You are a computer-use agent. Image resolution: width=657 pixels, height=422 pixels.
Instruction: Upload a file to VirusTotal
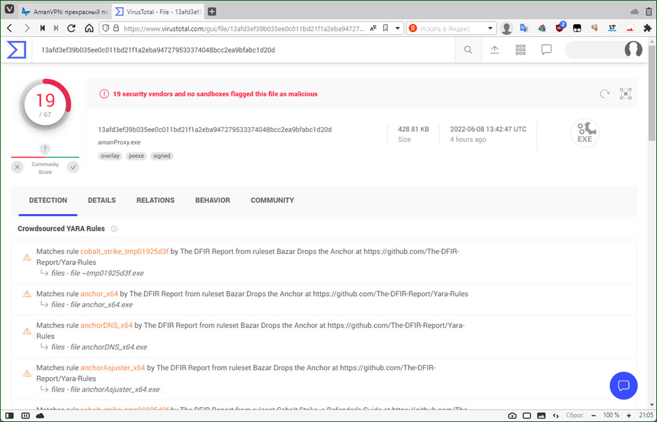click(495, 50)
